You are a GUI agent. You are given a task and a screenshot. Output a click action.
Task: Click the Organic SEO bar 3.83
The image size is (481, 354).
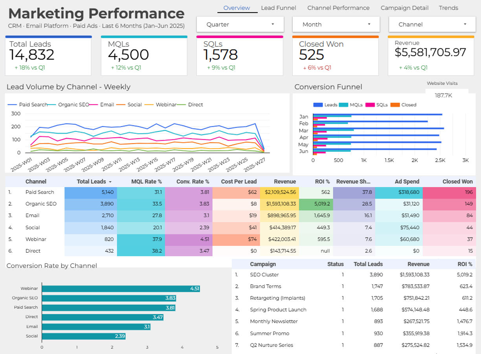(x=109, y=298)
